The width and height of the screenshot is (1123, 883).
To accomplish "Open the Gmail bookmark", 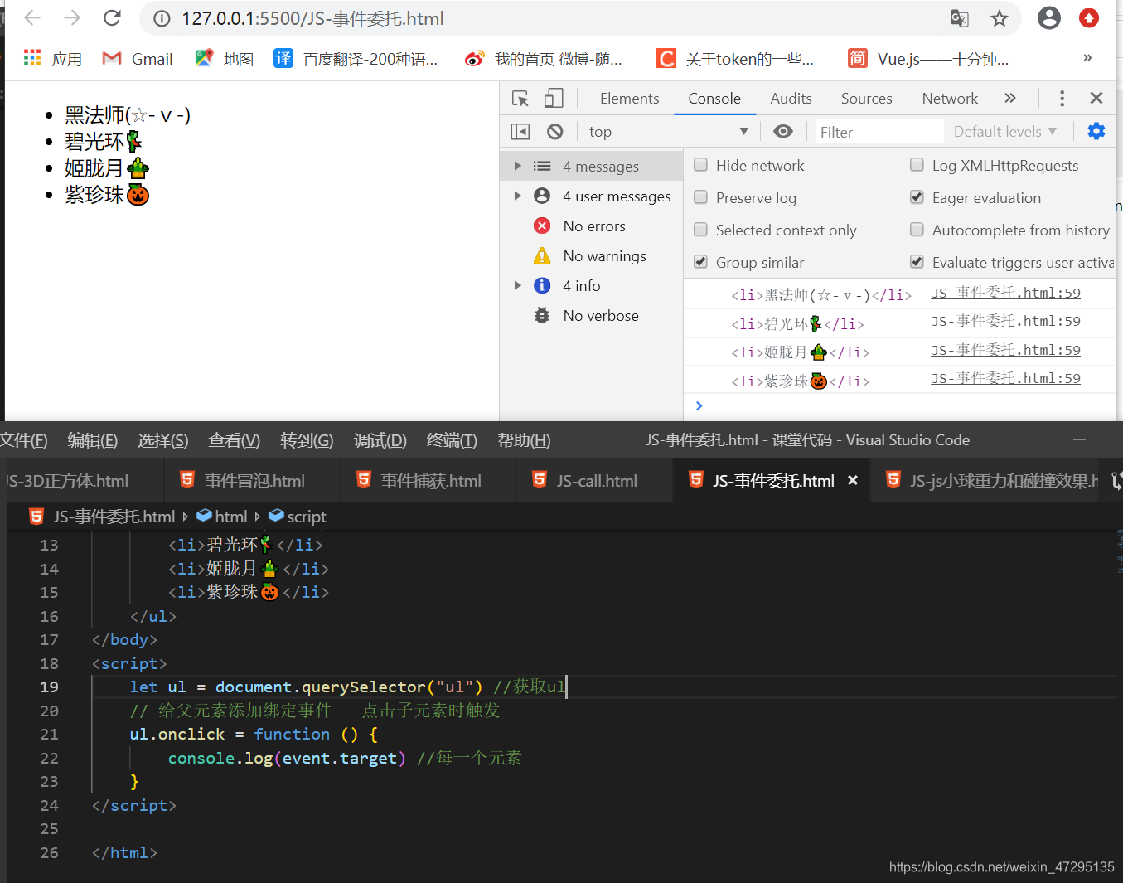I will click(x=138, y=59).
